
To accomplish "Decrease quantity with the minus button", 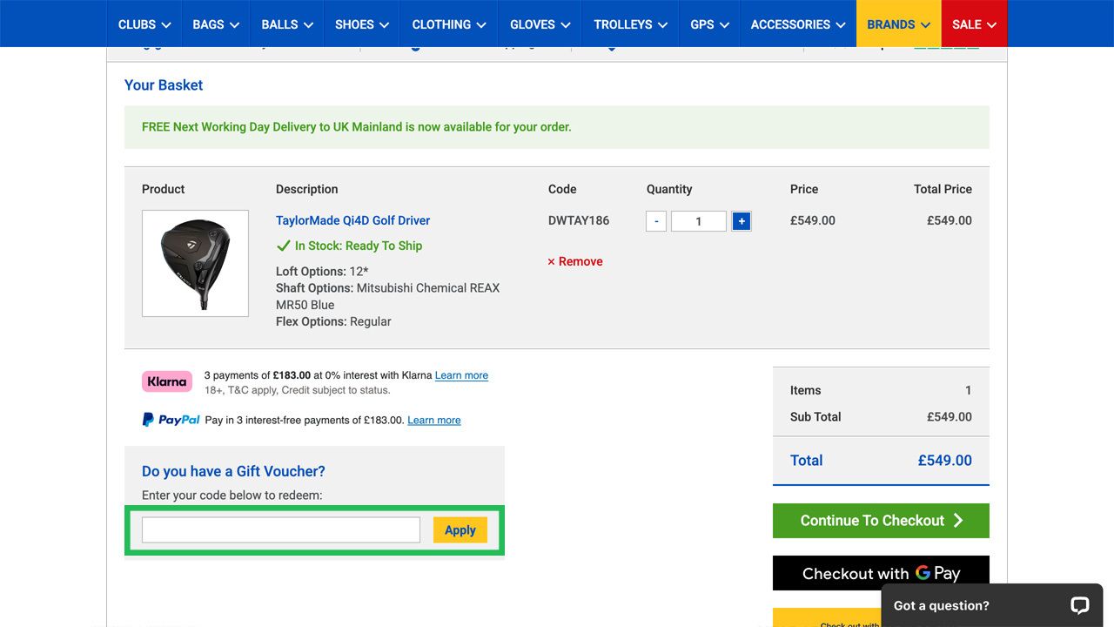I will [x=655, y=220].
